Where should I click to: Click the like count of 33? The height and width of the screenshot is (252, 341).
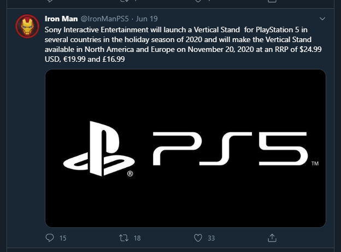211,238
